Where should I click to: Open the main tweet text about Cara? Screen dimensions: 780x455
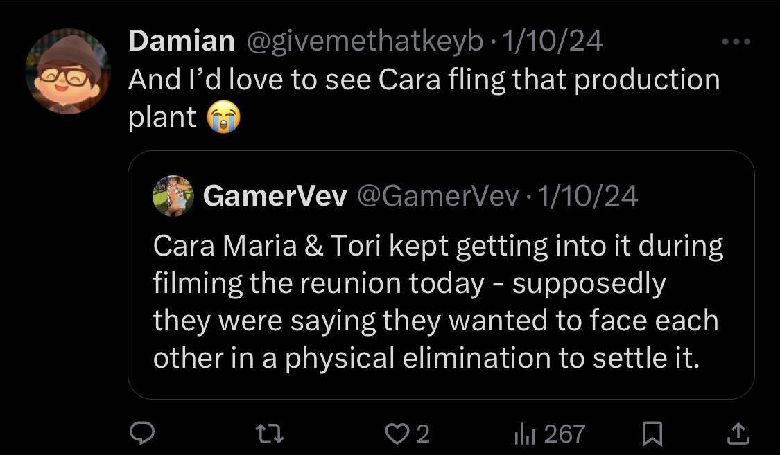coord(424,98)
